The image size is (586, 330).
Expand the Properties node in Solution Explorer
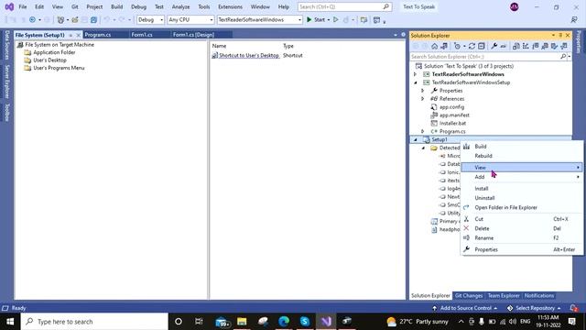click(423, 91)
